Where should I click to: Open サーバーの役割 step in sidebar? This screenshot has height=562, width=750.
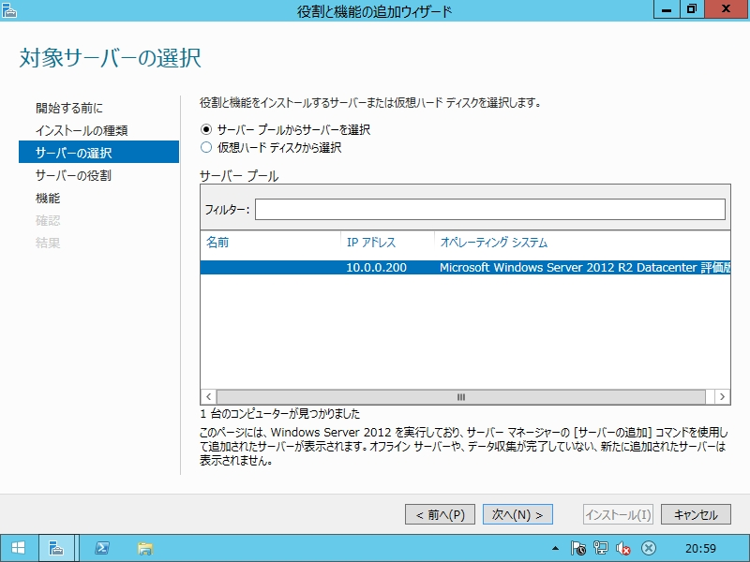(x=73, y=175)
